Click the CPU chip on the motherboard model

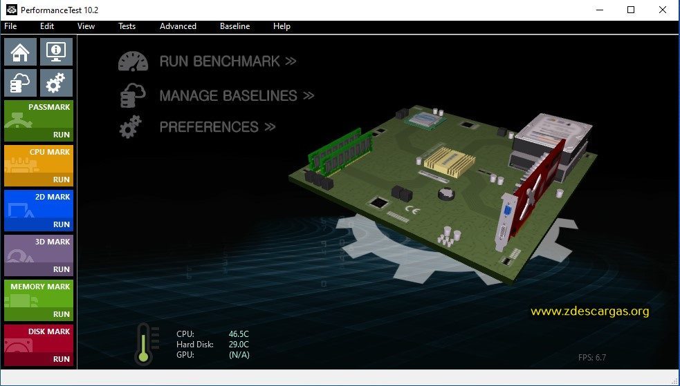[426, 120]
